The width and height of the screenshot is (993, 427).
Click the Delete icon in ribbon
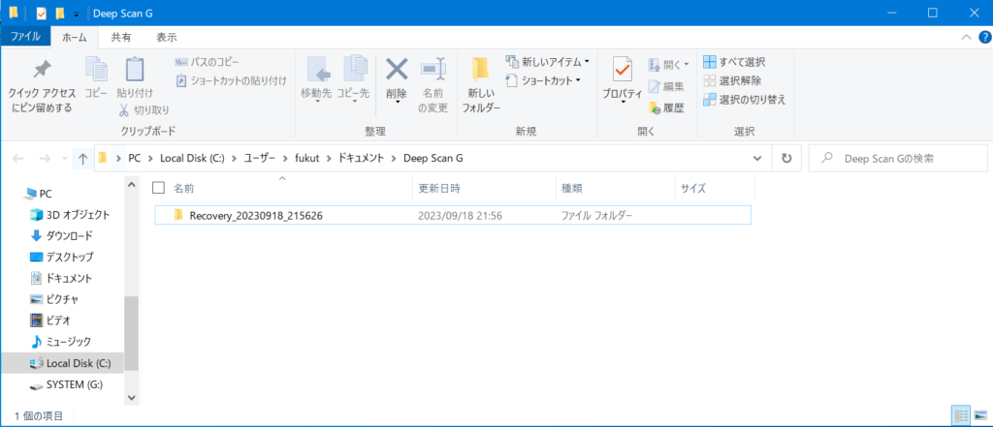pos(397,72)
